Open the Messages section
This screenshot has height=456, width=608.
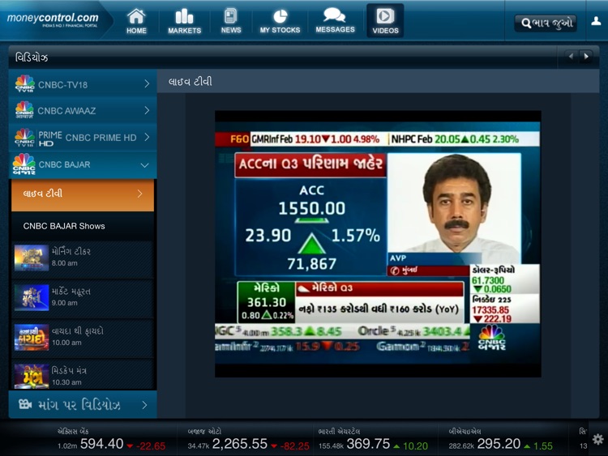click(335, 21)
